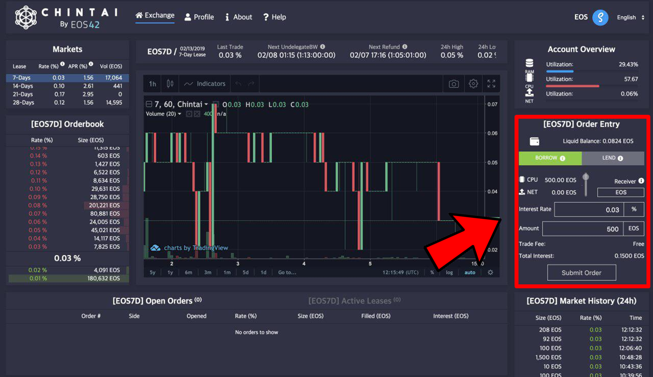This screenshot has height=377, width=653.
Task: Click the NET icon in Order Entry
Action: [x=522, y=192]
